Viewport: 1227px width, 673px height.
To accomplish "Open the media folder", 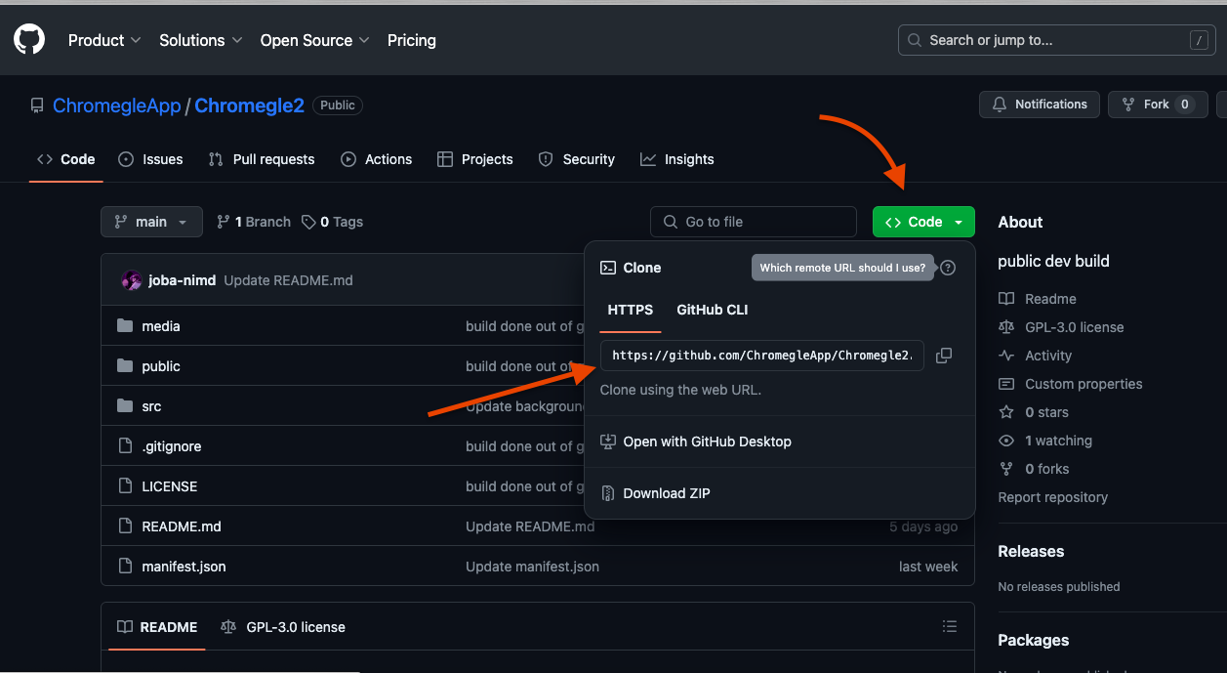I will [161, 326].
